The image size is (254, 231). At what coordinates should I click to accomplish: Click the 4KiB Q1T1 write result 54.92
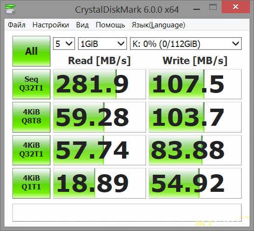(x=195, y=183)
